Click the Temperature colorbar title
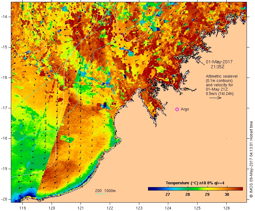 [x=195, y=183]
